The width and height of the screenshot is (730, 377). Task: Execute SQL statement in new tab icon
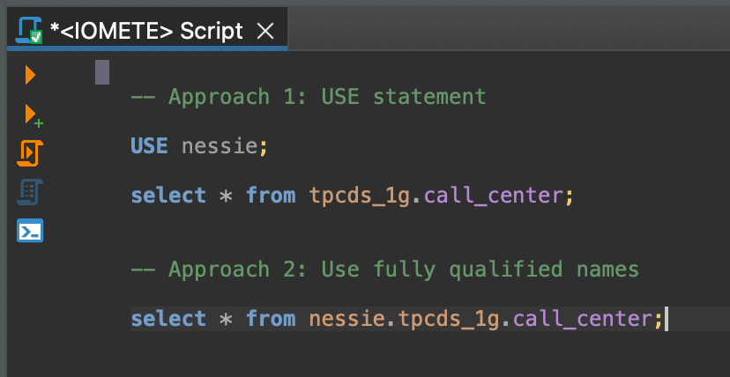(33, 115)
